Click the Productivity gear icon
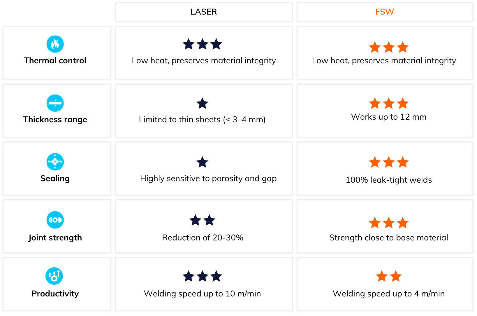Viewport: 477px width, 316px height. pos(54,276)
